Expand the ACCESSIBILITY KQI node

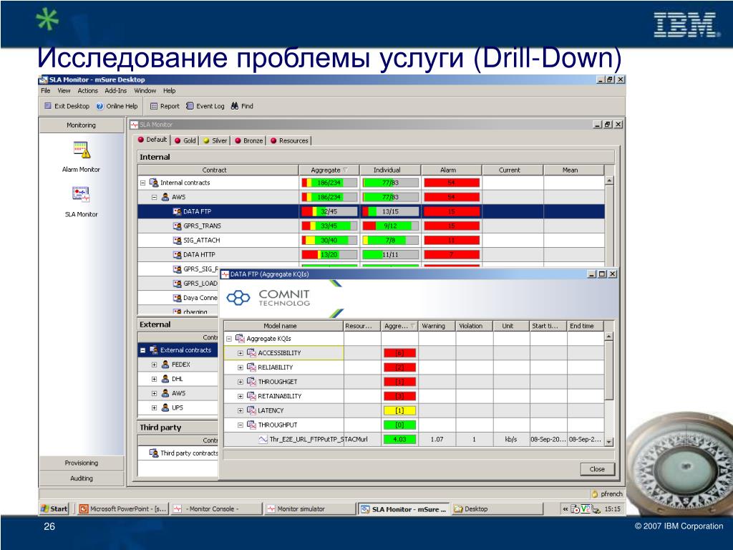(241, 353)
